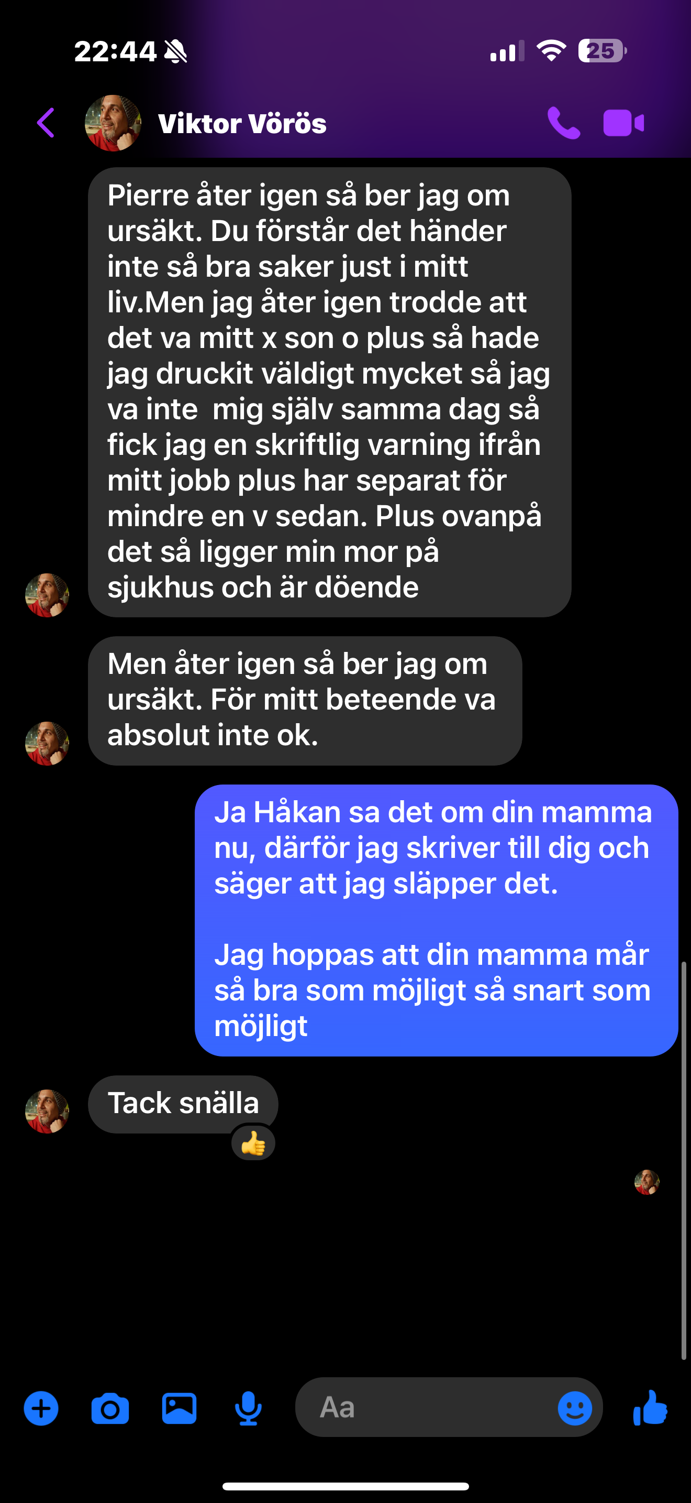
Task: Tap the thumbs-up reaction under Tack snälla
Action: click(x=253, y=1143)
